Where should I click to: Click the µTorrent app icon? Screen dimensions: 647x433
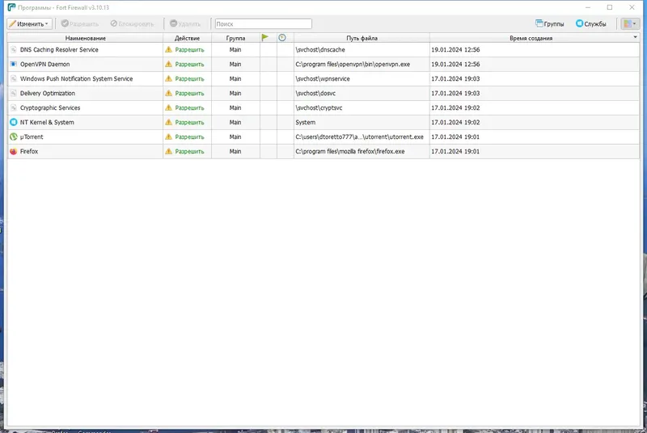coord(14,137)
